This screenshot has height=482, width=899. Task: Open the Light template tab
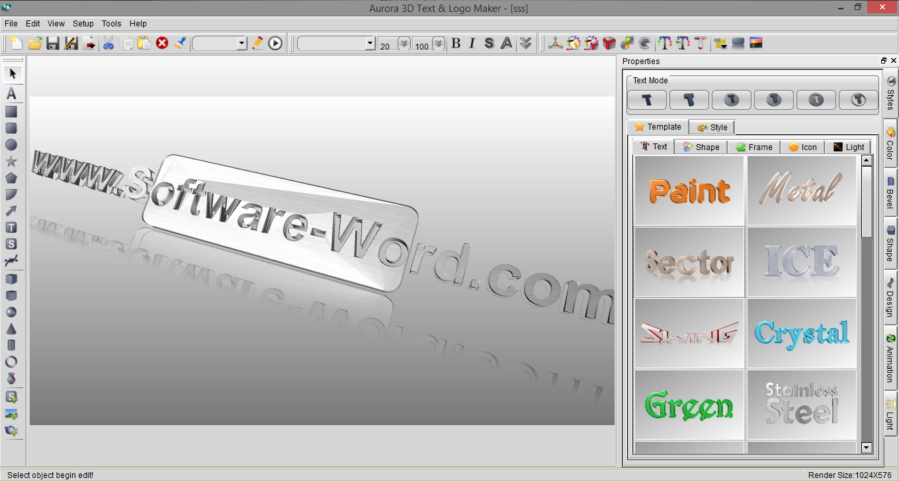pos(848,147)
